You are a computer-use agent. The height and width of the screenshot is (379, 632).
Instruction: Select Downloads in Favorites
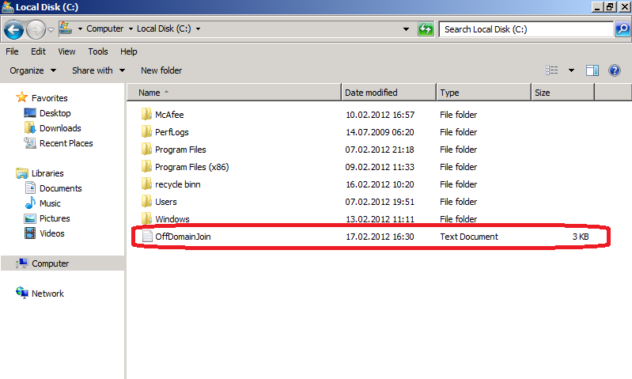coord(60,128)
